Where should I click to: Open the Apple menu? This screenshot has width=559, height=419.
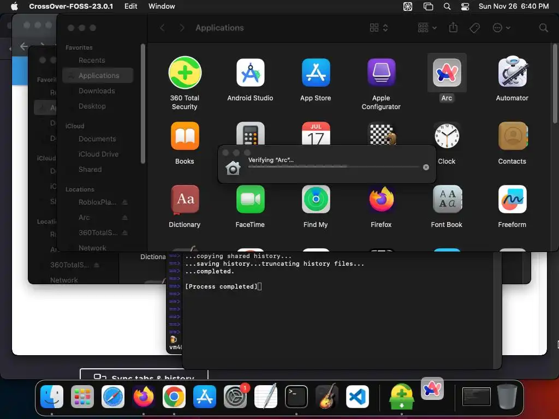[x=14, y=6]
